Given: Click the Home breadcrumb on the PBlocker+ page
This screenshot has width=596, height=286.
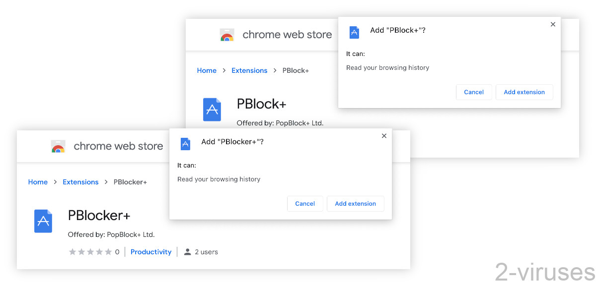Looking at the screenshot, I should (38, 181).
